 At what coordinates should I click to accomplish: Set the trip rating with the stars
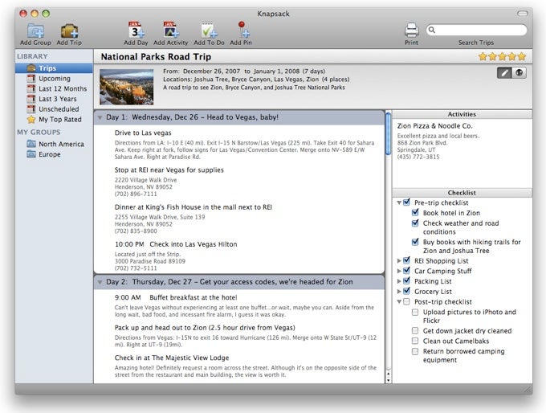(502, 56)
